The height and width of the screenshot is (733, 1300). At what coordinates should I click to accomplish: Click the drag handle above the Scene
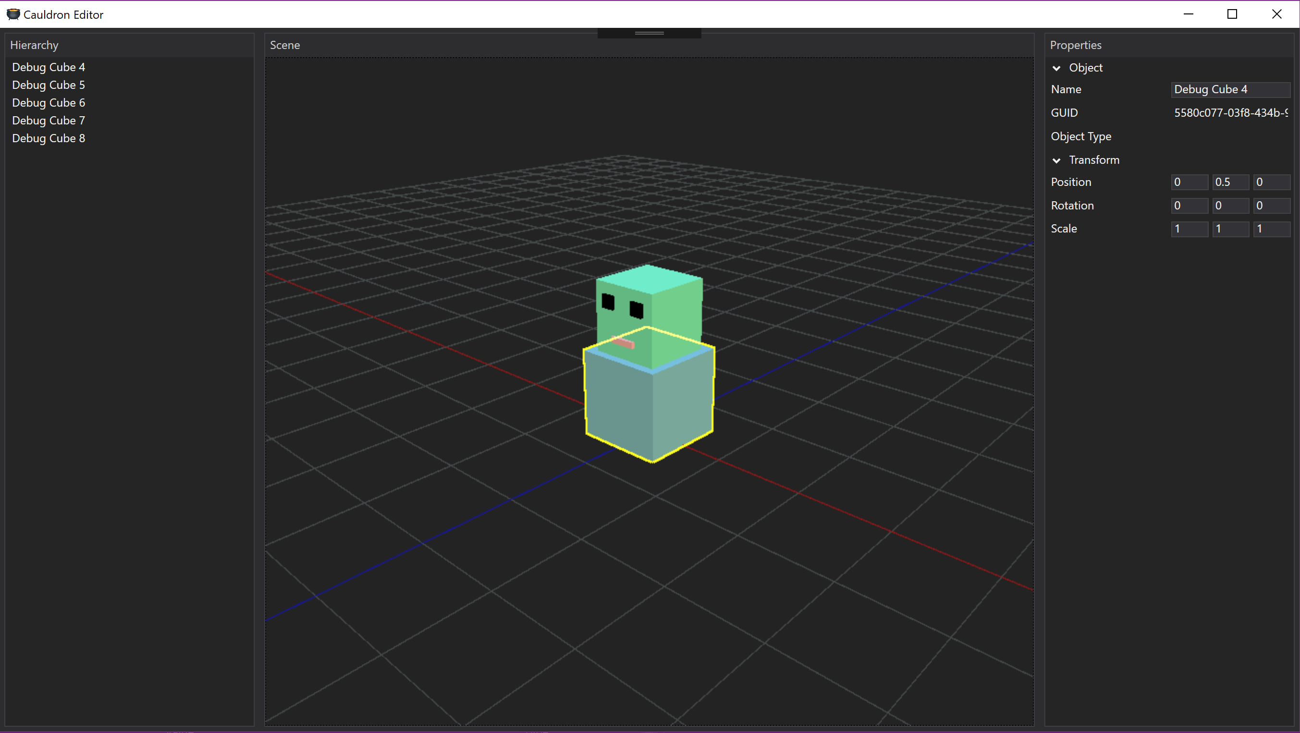coord(649,33)
